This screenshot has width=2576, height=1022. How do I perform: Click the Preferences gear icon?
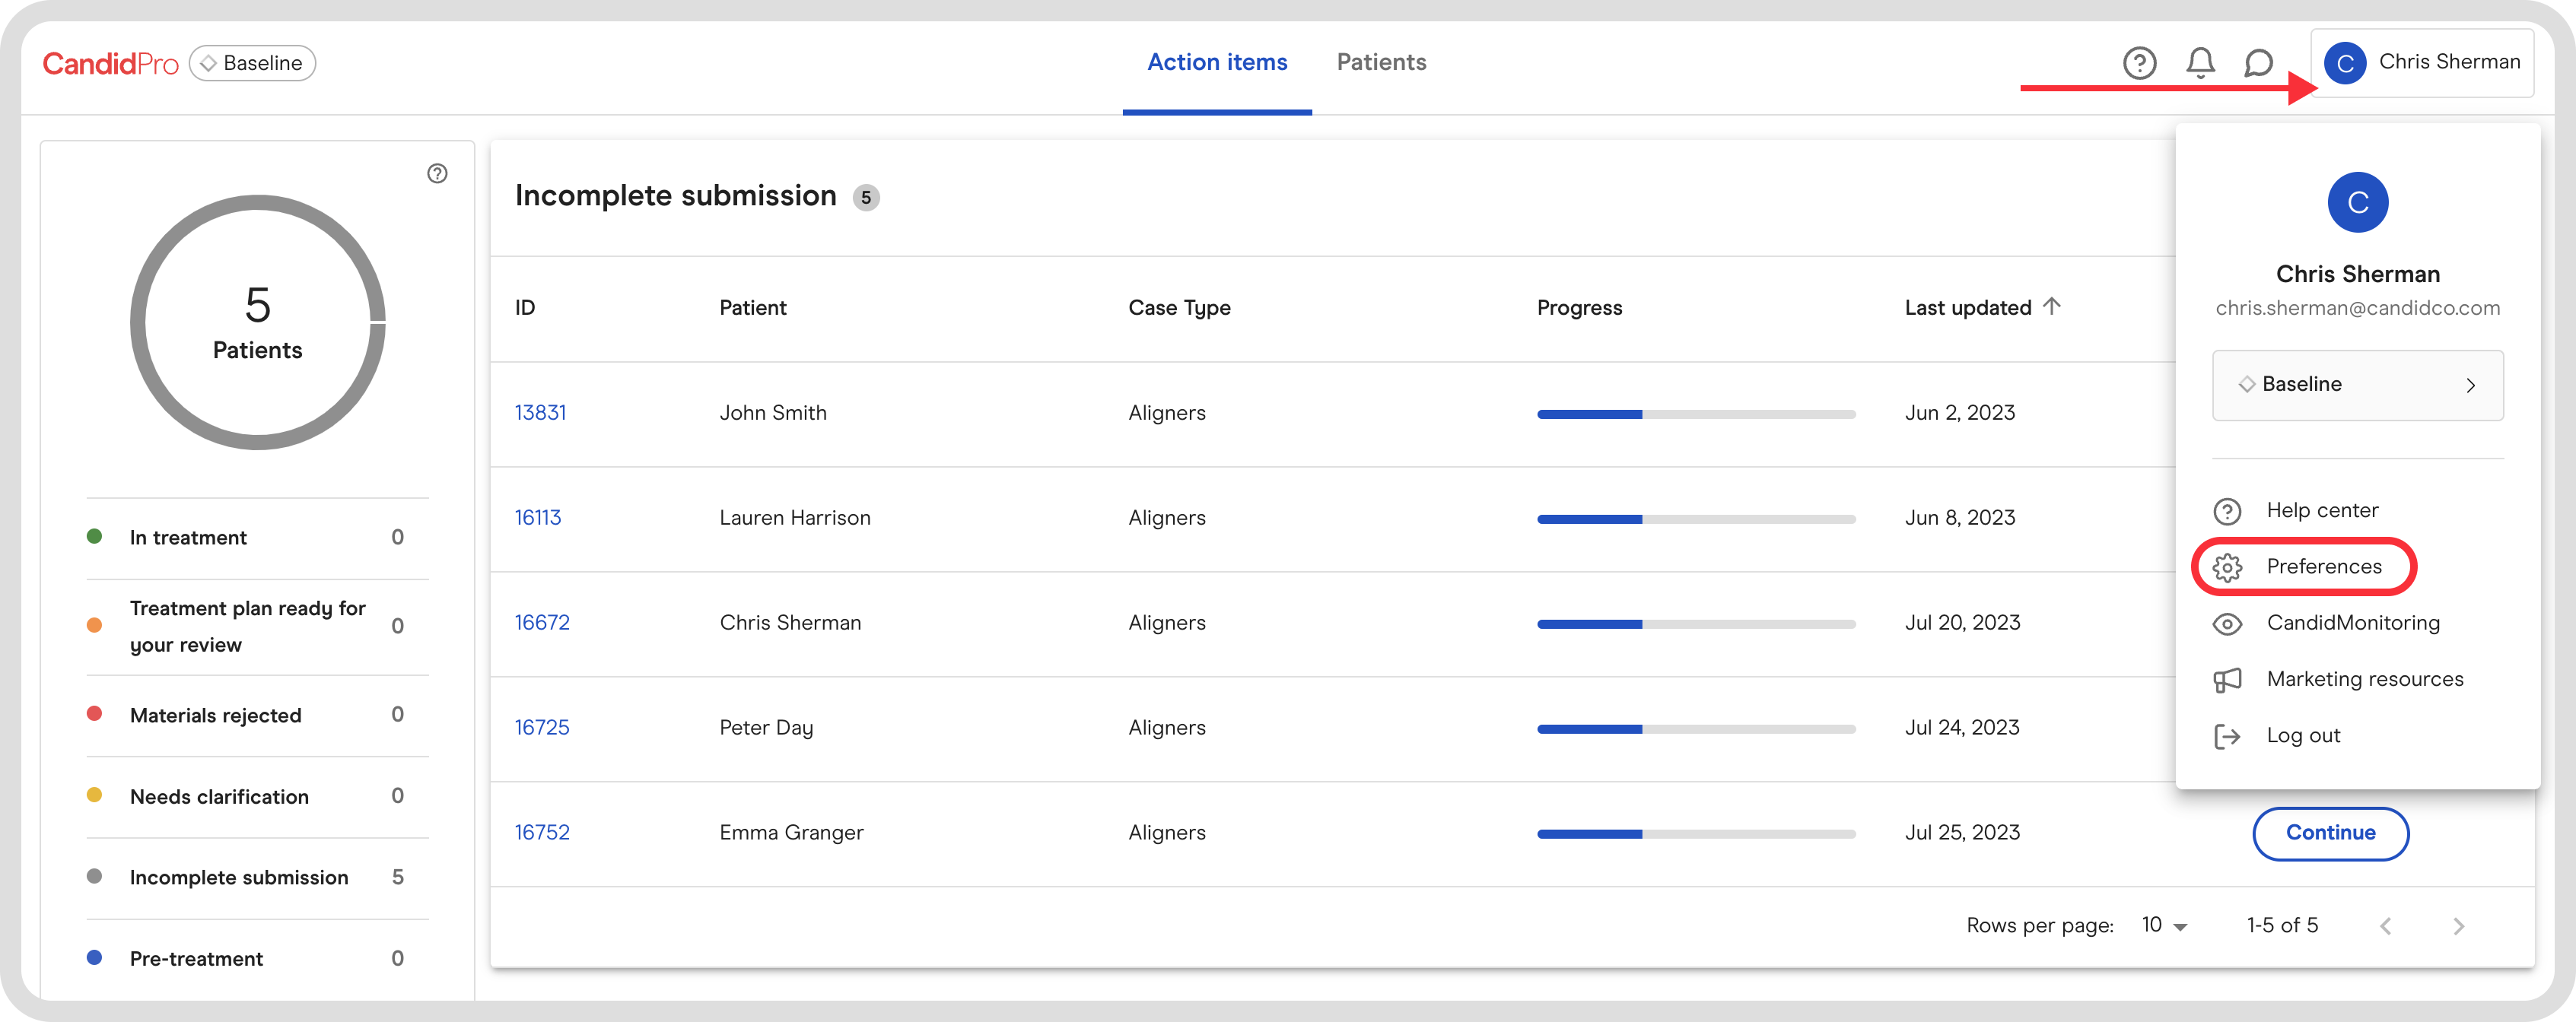[2227, 567]
